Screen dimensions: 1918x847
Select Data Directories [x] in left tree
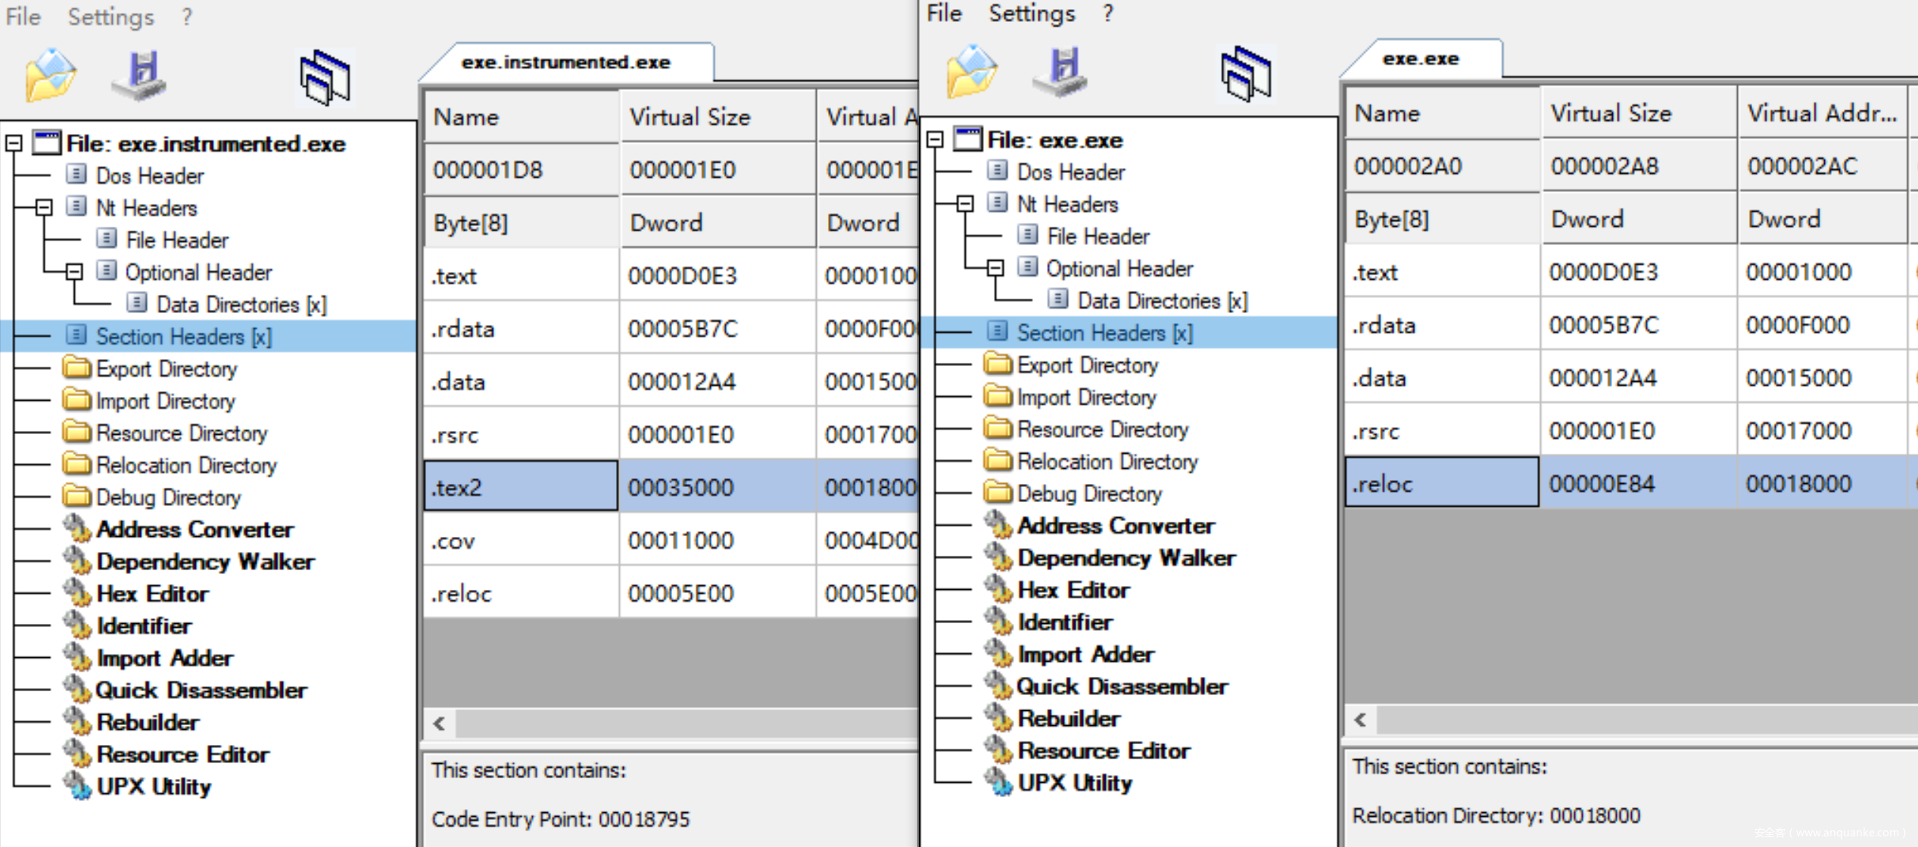click(241, 304)
